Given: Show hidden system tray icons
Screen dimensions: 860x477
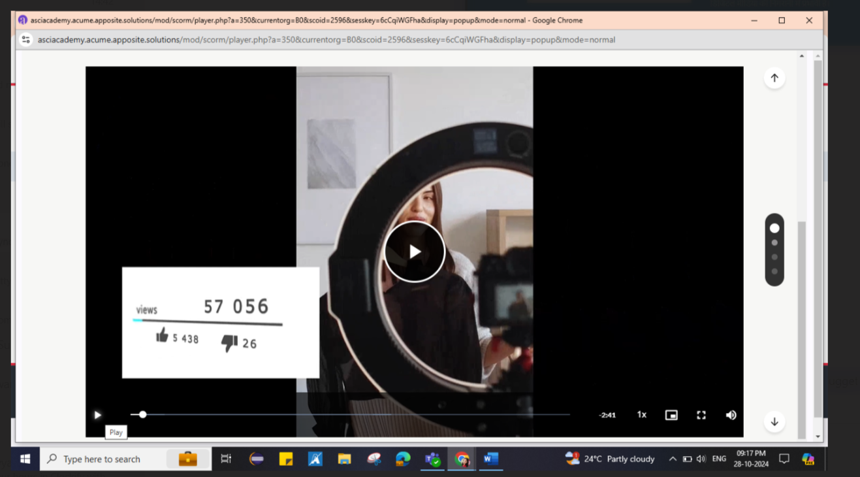Looking at the screenshot, I should click(673, 459).
